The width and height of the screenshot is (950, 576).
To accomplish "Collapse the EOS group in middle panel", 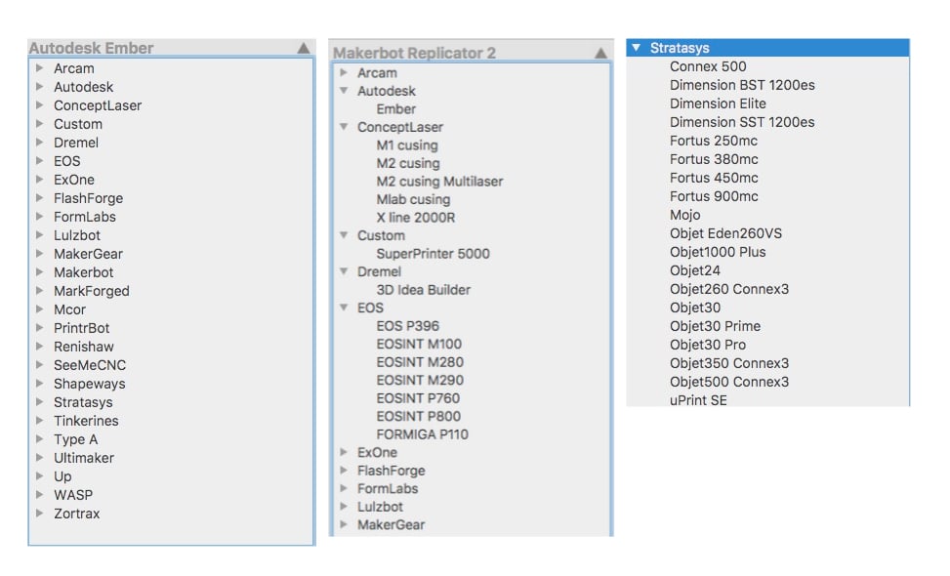I will point(344,308).
